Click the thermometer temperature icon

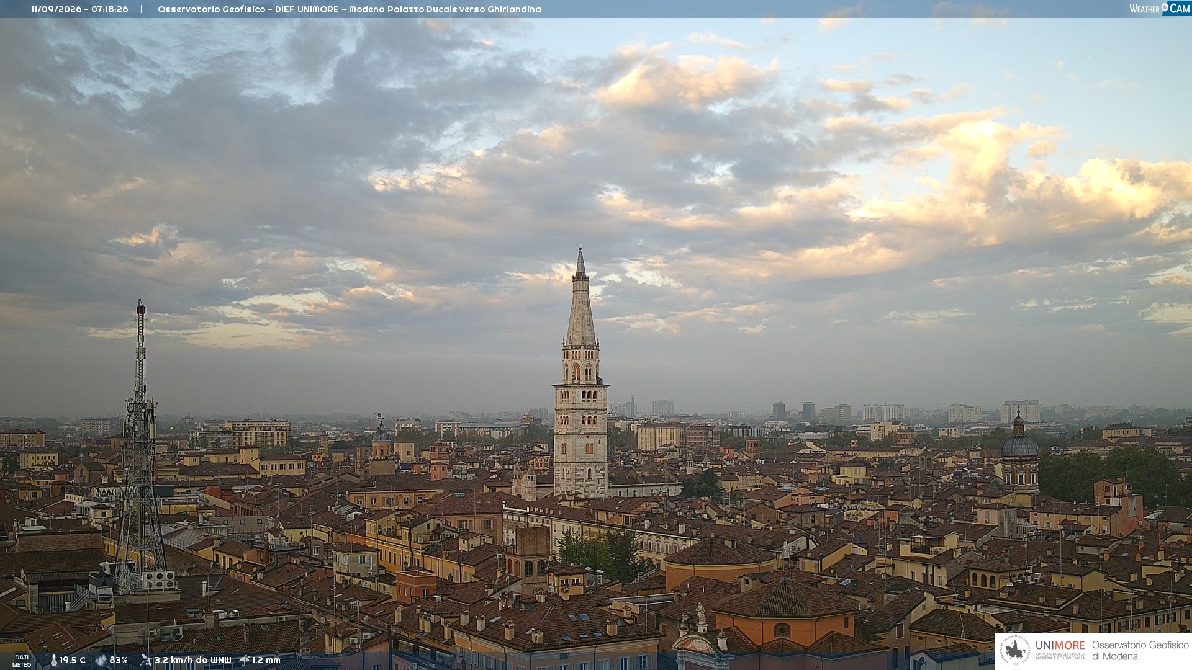53,660
